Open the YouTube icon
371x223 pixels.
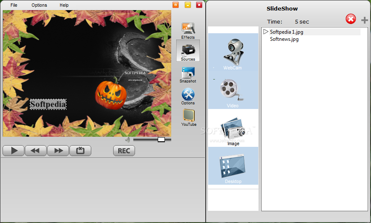click(188, 118)
